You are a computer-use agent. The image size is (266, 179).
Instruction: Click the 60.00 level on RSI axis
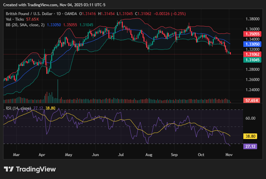tap(251, 118)
